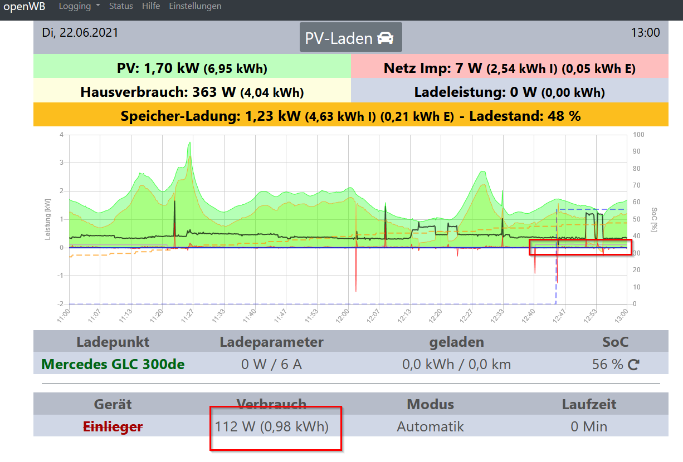Viewport: 683px width, 462px height.
Task: Click the 0,0 kWh / 0,0 km geladen value
Action: (x=456, y=365)
